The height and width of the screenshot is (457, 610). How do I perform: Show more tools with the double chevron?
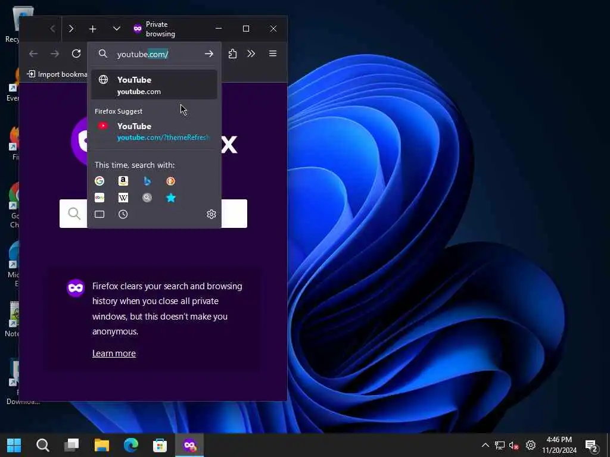point(251,54)
